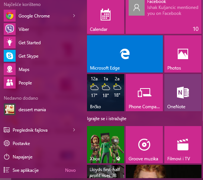Viewport: 203px width, 180px height.
Task: Click the Napajanje power icon
Action: coord(7,157)
